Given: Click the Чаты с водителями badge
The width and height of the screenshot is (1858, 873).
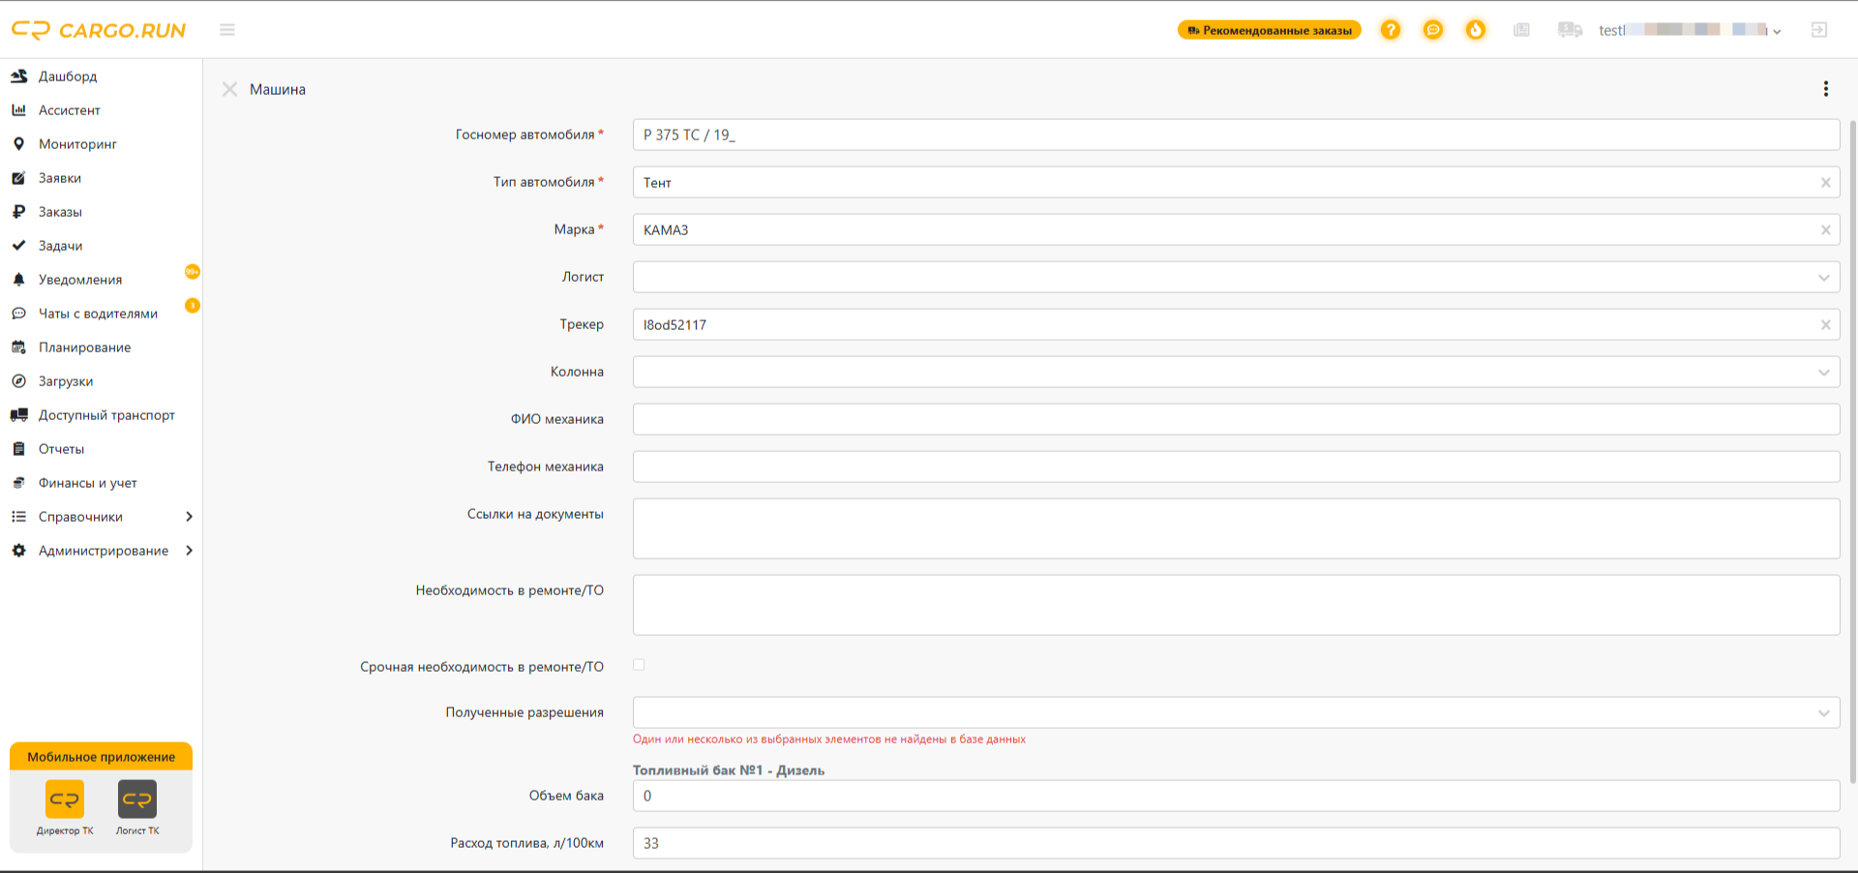Looking at the screenshot, I should pos(193,305).
